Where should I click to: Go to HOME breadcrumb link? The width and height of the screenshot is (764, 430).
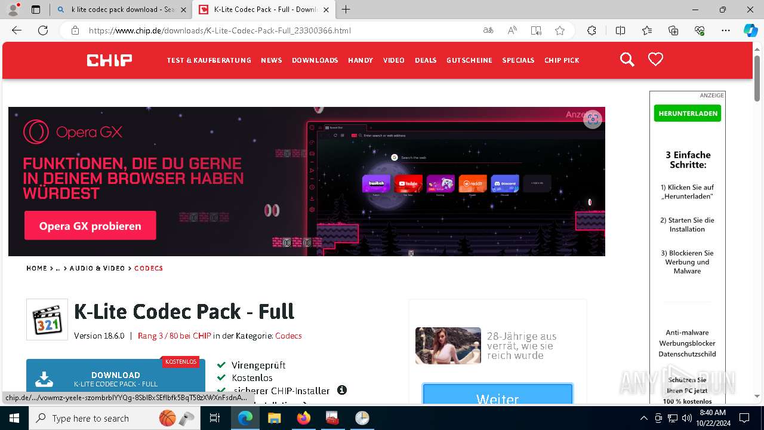(36, 268)
